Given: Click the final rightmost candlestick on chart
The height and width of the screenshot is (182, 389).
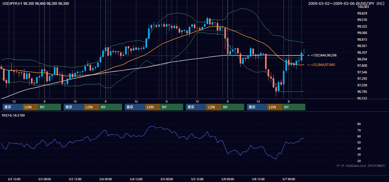Looking at the screenshot, I should 304,51.
